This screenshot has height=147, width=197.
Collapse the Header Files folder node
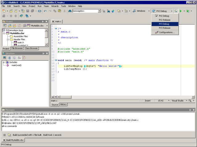pos(8,40)
